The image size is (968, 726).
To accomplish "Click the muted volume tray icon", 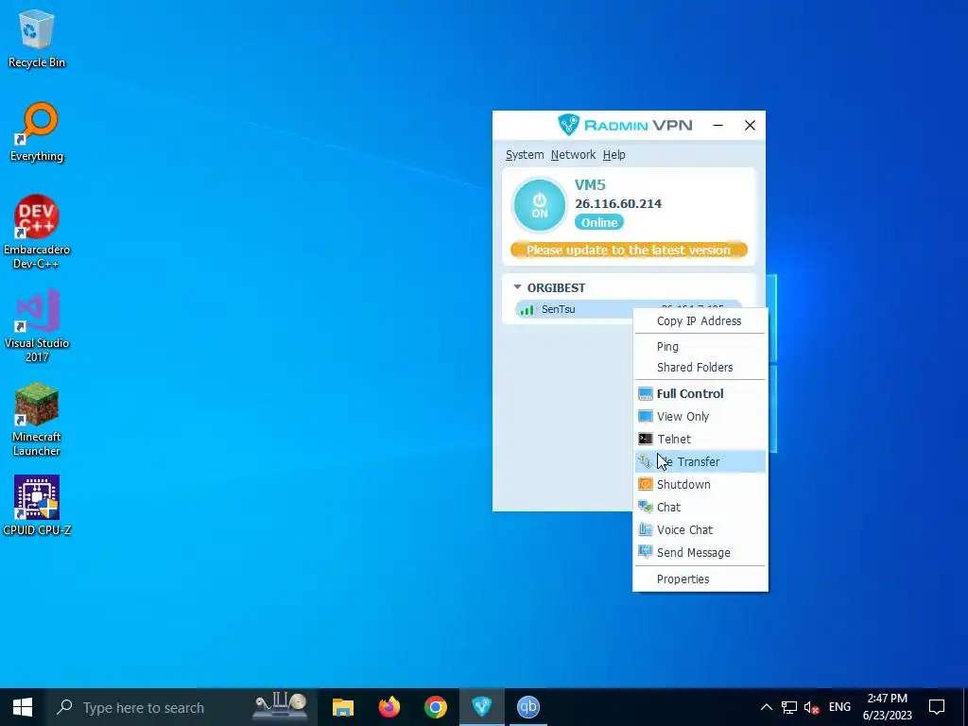I will tap(812, 707).
